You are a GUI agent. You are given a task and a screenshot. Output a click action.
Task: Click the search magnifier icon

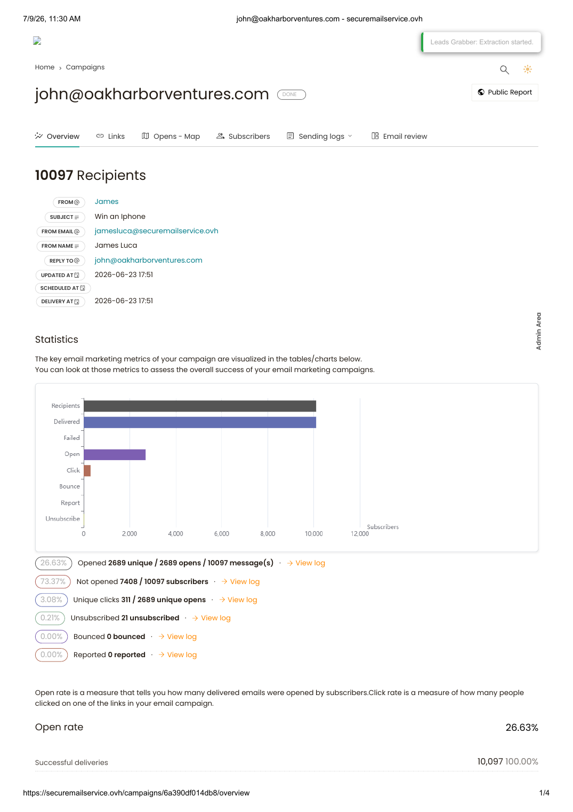pos(504,69)
